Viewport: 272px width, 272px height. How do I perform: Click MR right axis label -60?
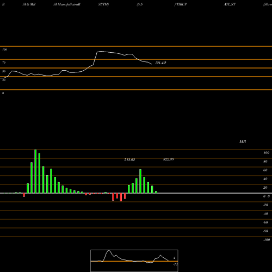265,222
